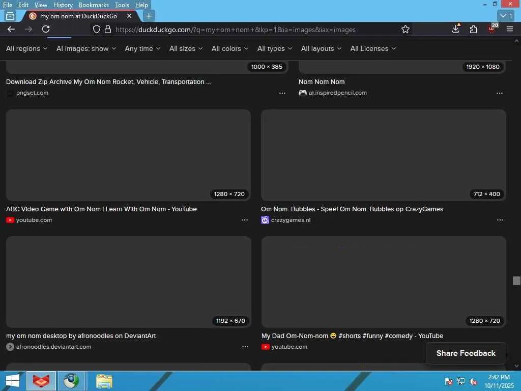Open ABC Video Game with Om Nom link
The image size is (521, 391).
101,209
